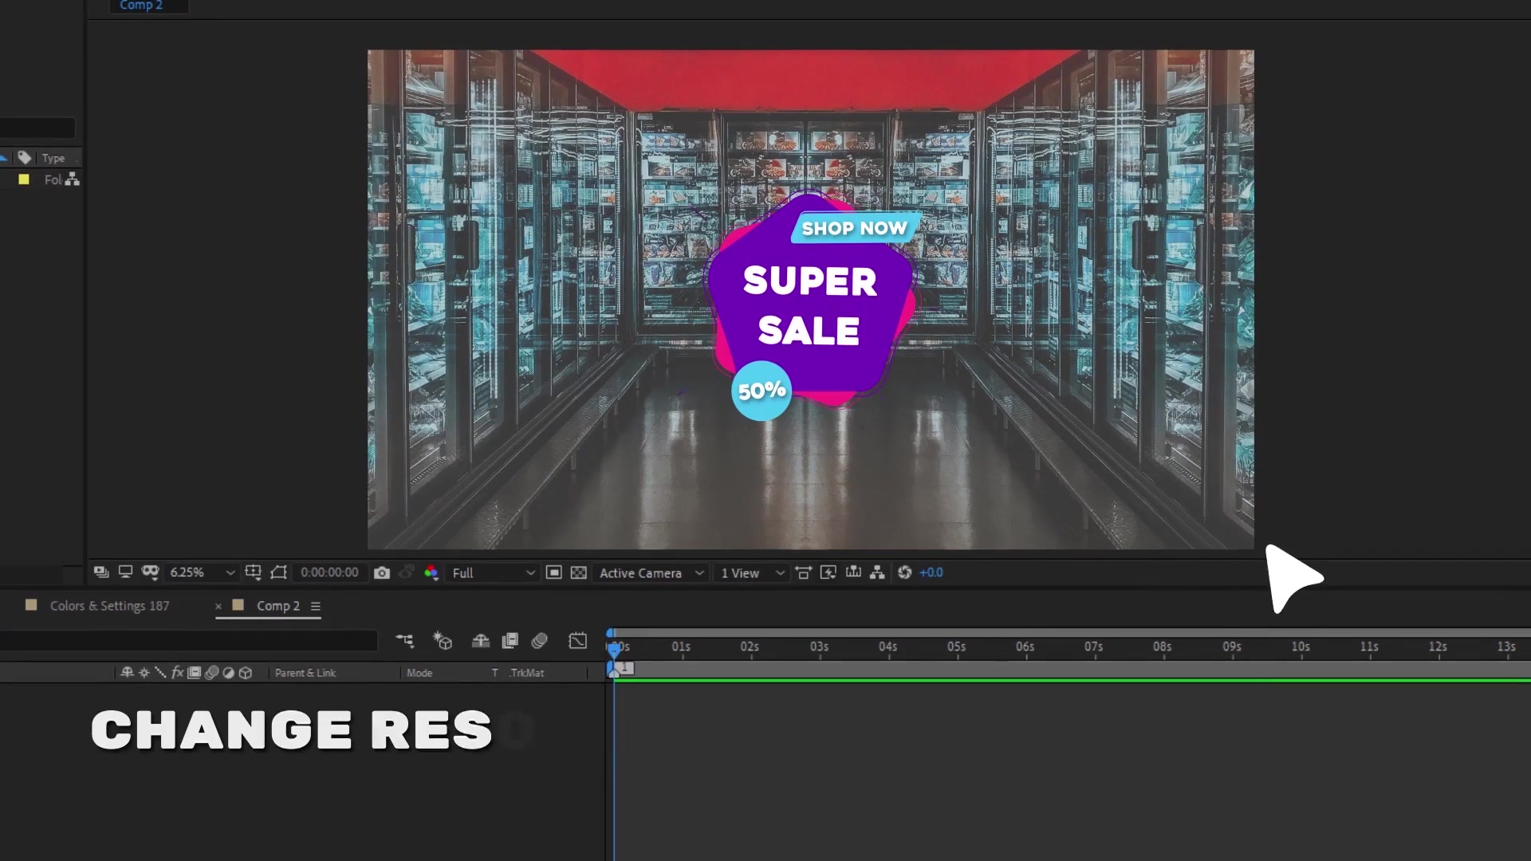Viewport: 1531px width, 861px height.
Task: Click the +0.0 exposure value
Action: [x=931, y=572]
